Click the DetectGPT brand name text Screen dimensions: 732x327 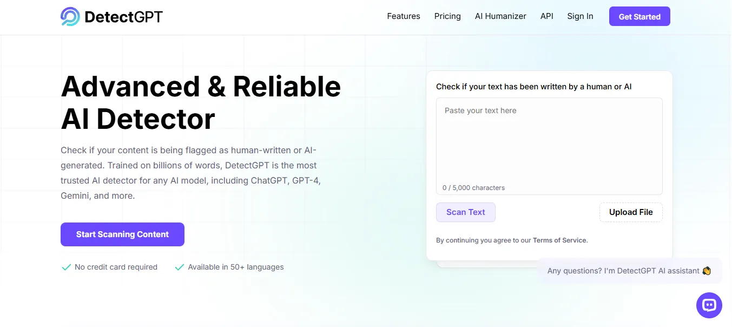[x=124, y=17]
